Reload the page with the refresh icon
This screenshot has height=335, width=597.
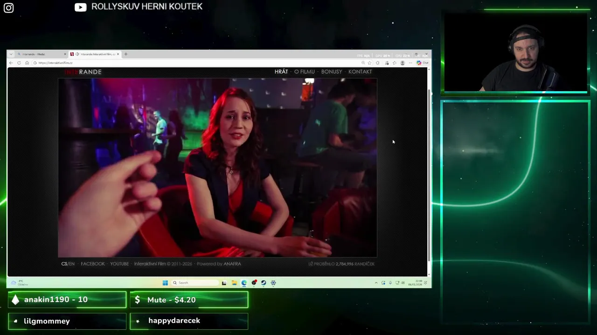tap(19, 63)
